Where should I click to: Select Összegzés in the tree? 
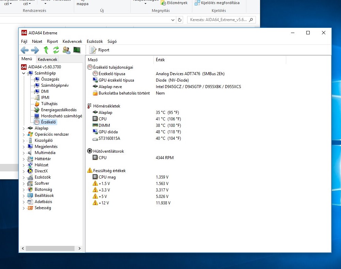pos(50,79)
